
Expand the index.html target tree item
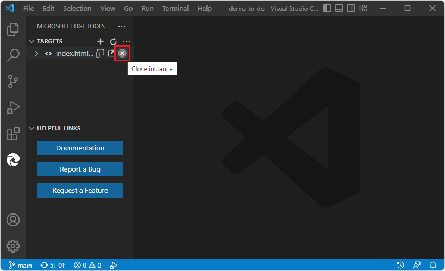coord(36,53)
